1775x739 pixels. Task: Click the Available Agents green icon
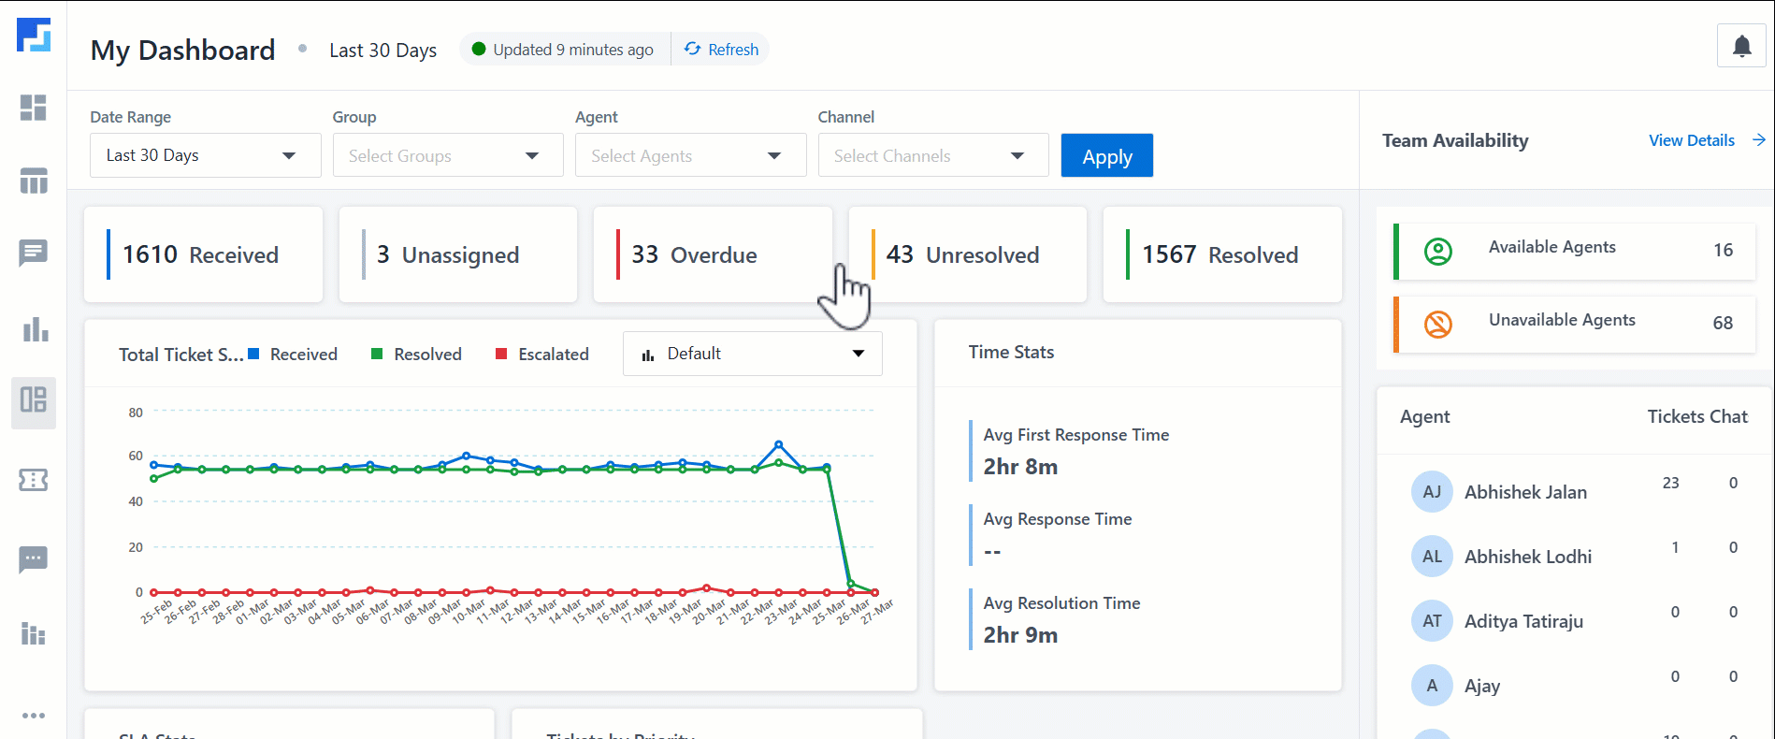coord(1438,252)
